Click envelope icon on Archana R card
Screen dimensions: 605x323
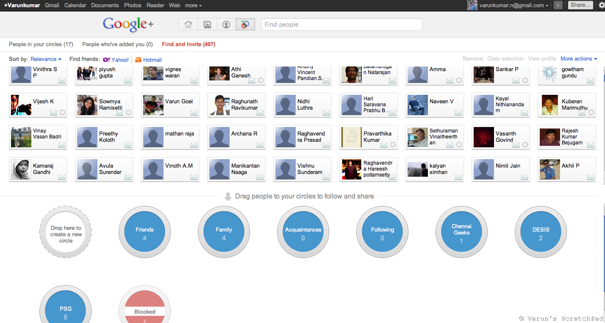[x=260, y=145]
